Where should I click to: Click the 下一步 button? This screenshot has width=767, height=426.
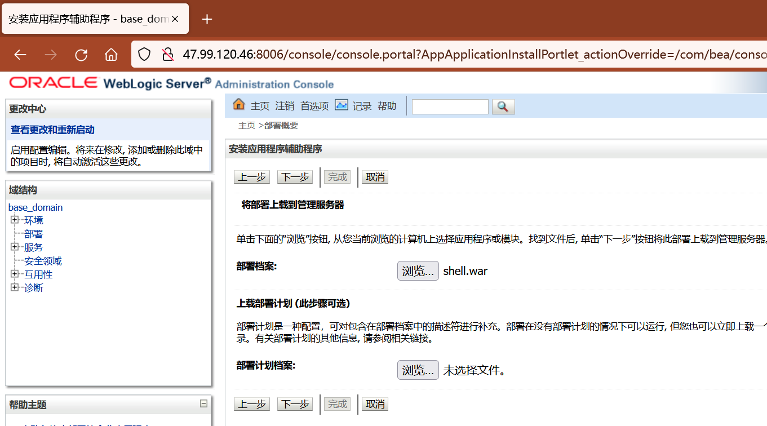point(294,176)
